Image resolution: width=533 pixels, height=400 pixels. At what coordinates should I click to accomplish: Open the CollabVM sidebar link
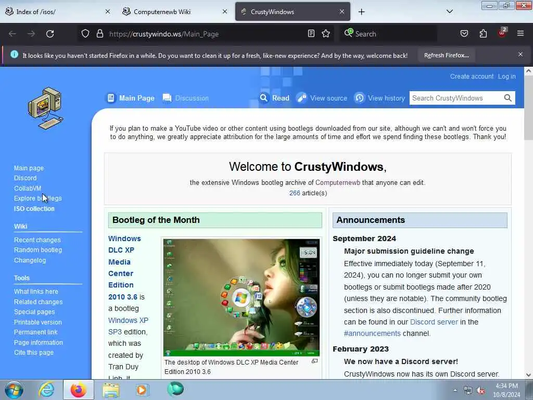tap(28, 188)
